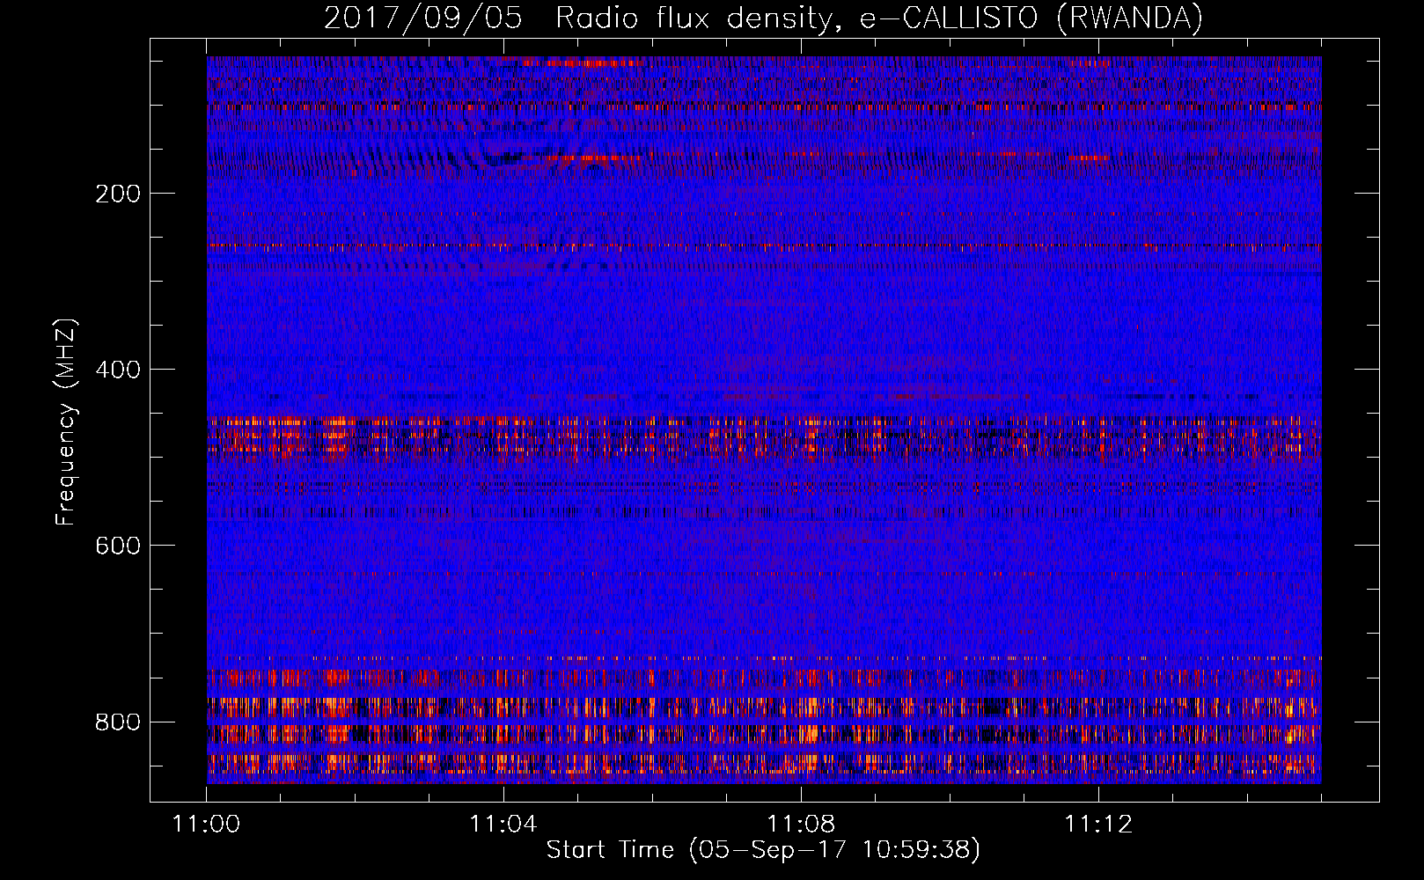Viewport: 1424px width, 880px height.
Task: Click the '600' frequency axis label
Action: click(x=118, y=546)
